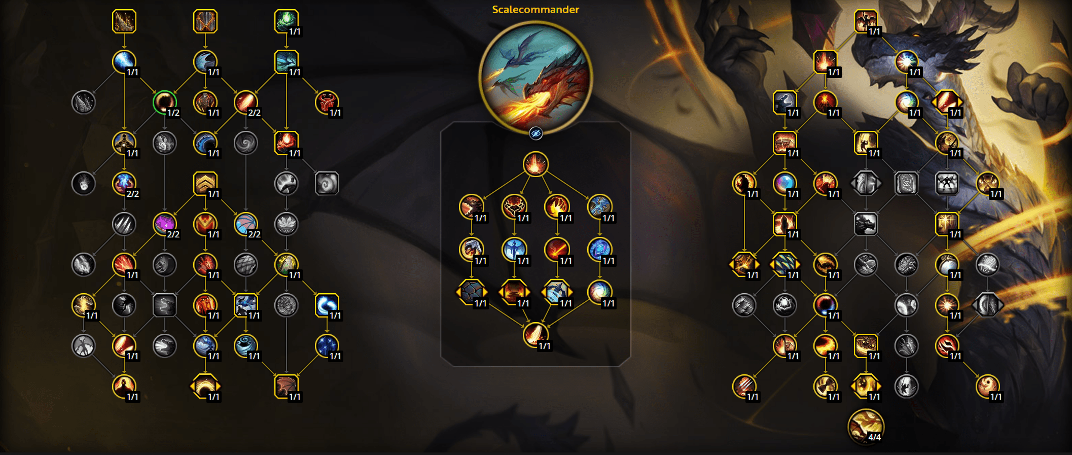Toggle the eye icon below Scalecommander portrait

point(536,133)
